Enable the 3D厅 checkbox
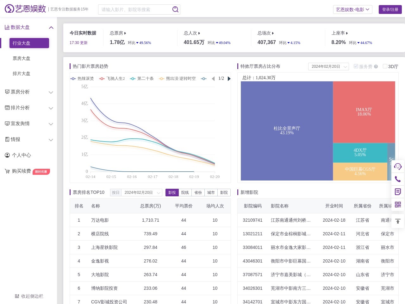405x304 pixels. pyautogui.click(x=385, y=66)
